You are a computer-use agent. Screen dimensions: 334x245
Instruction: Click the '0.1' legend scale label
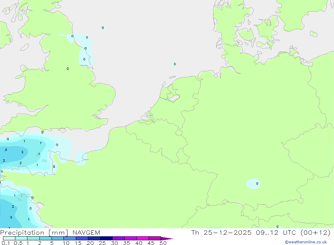point(6,243)
